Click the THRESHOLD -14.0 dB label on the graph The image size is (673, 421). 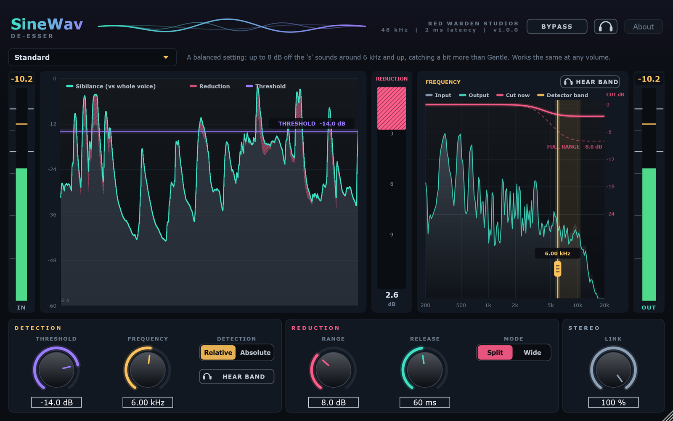pyautogui.click(x=312, y=123)
